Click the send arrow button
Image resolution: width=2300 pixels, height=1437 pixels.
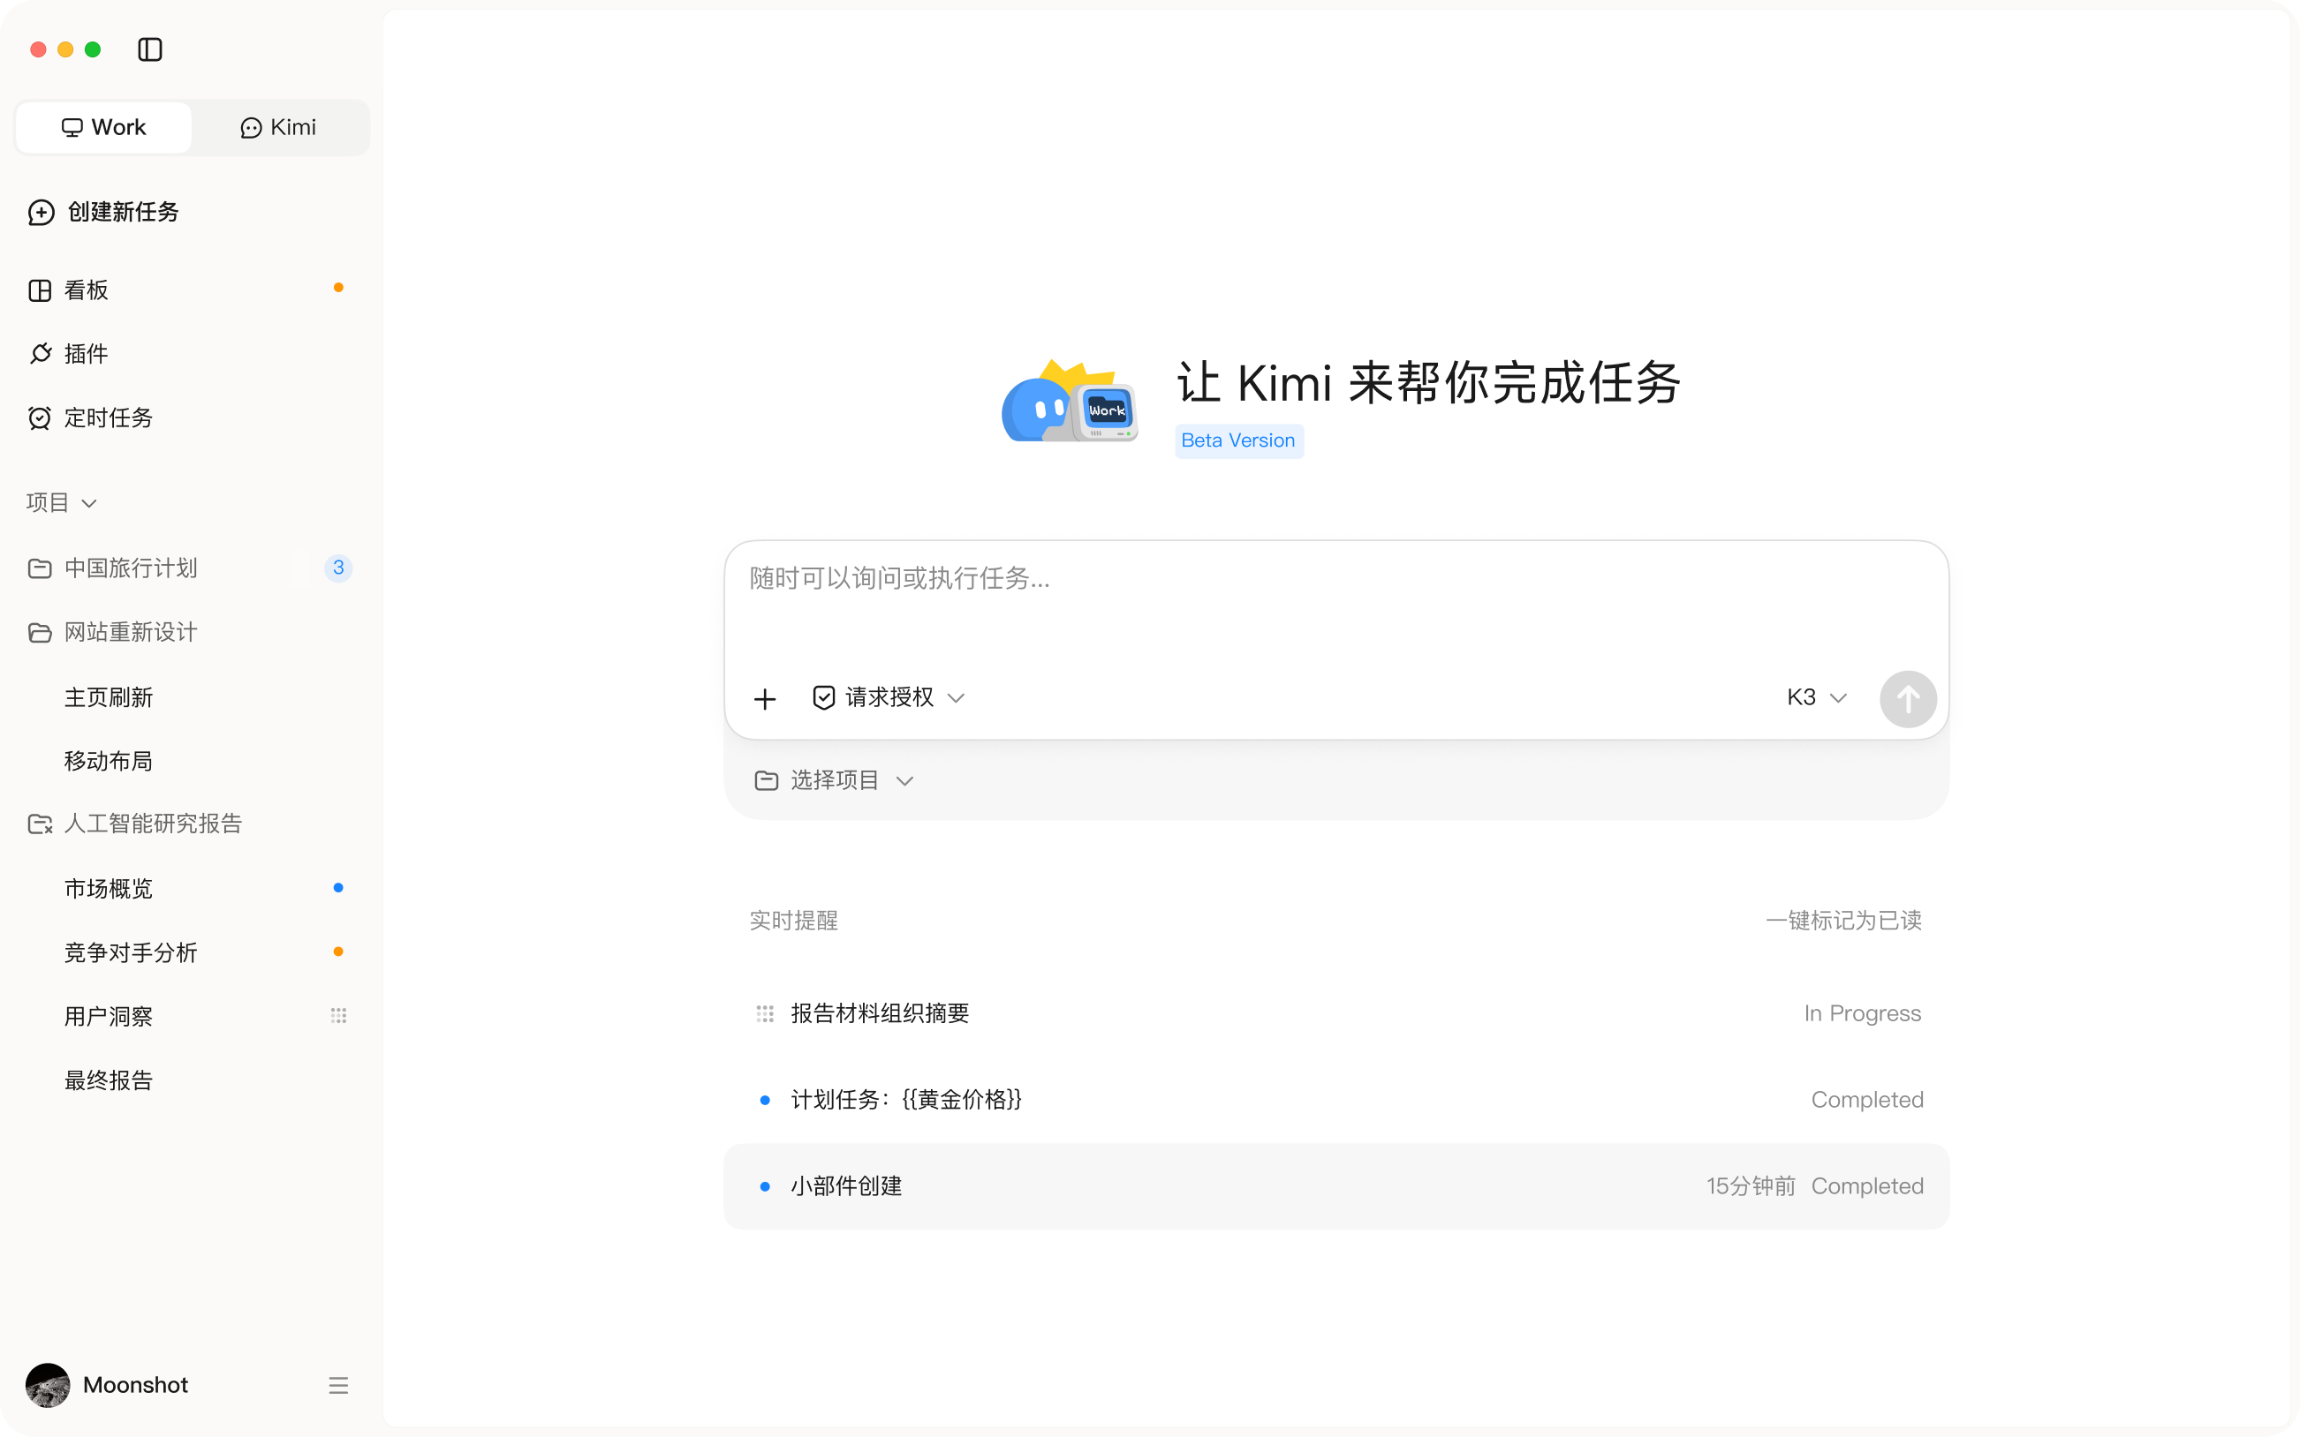[1907, 699]
